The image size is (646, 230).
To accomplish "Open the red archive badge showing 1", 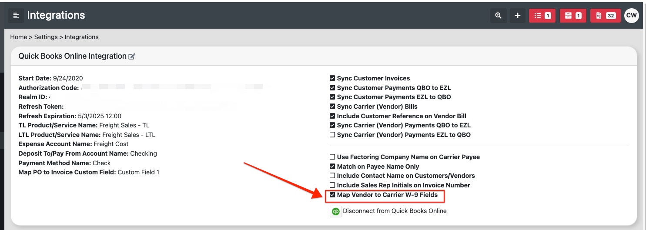I will [x=572, y=16].
